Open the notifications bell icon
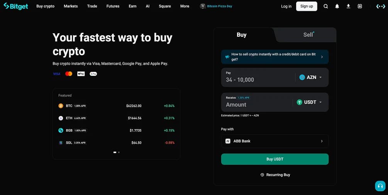Viewport: 388px width, 195px height. (337, 6)
